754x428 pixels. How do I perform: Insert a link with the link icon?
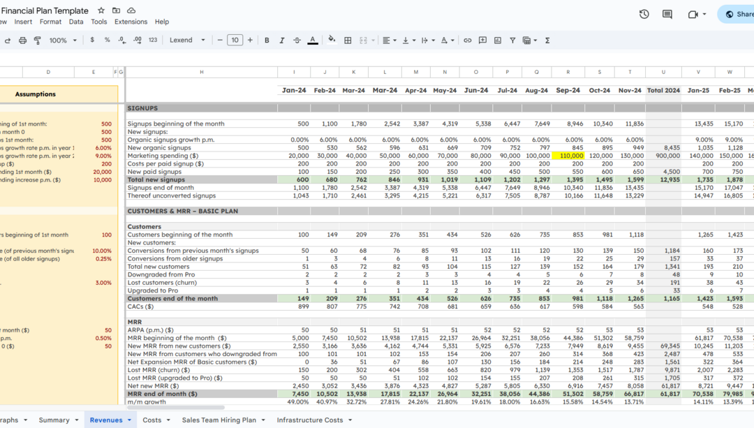point(467,40)
